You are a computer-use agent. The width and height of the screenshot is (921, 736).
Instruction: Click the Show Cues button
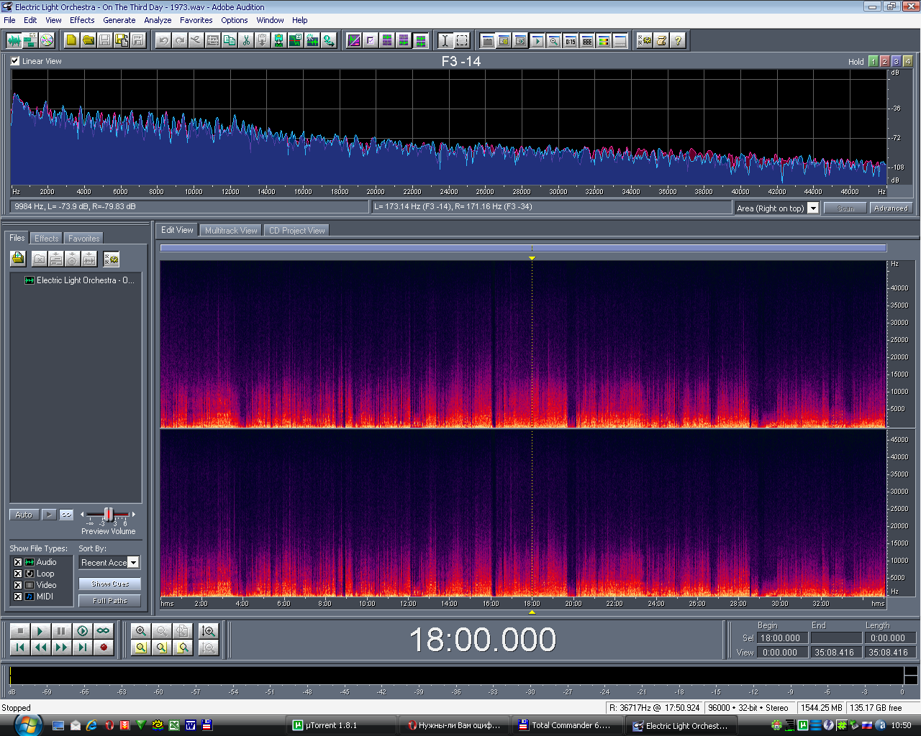109,584
